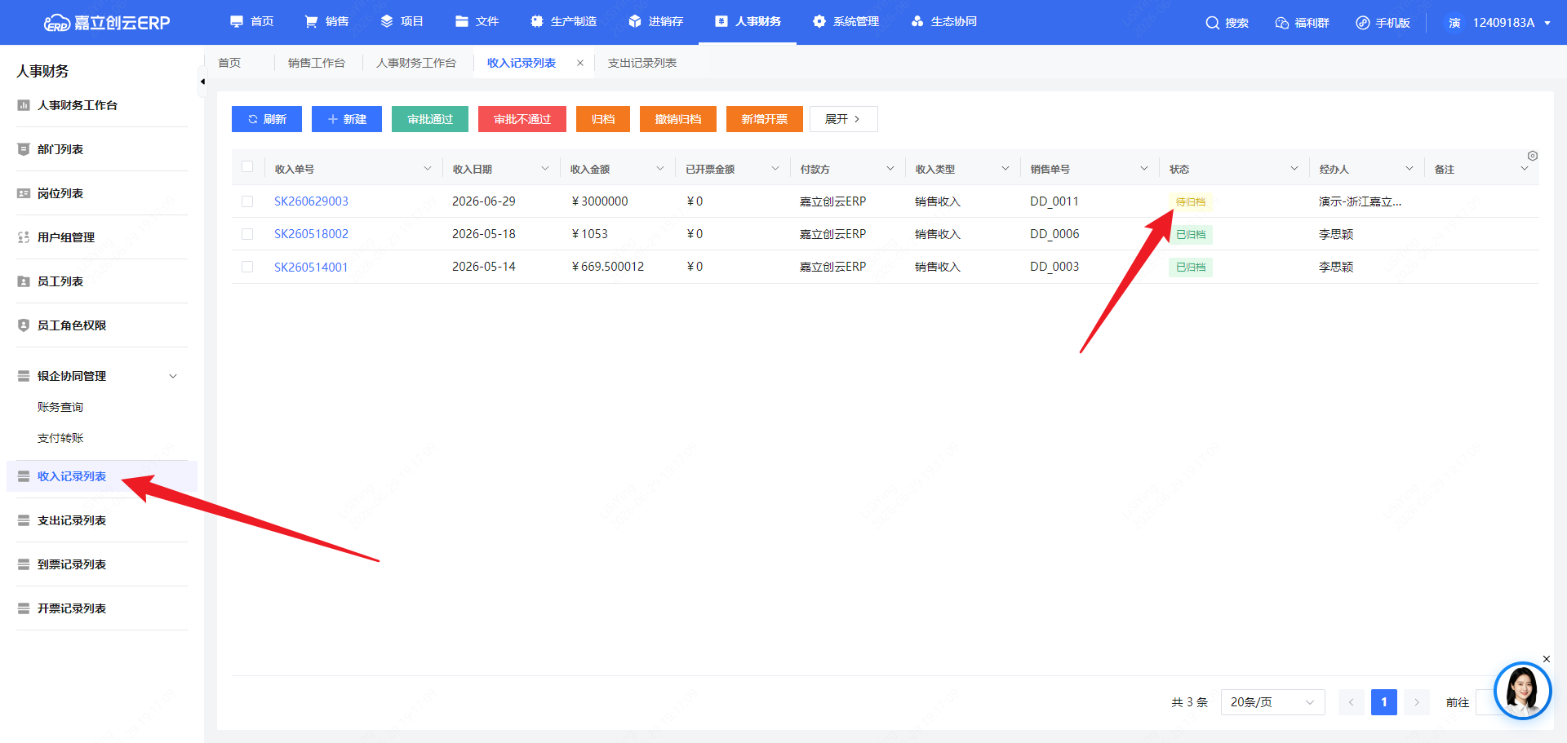Open 付款方 column filter chevron

pos(890,169)
